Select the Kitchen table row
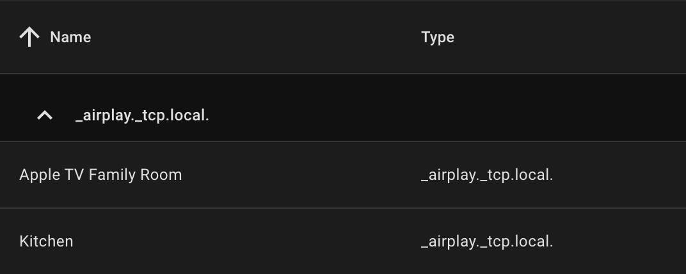 tap(288, 241)
